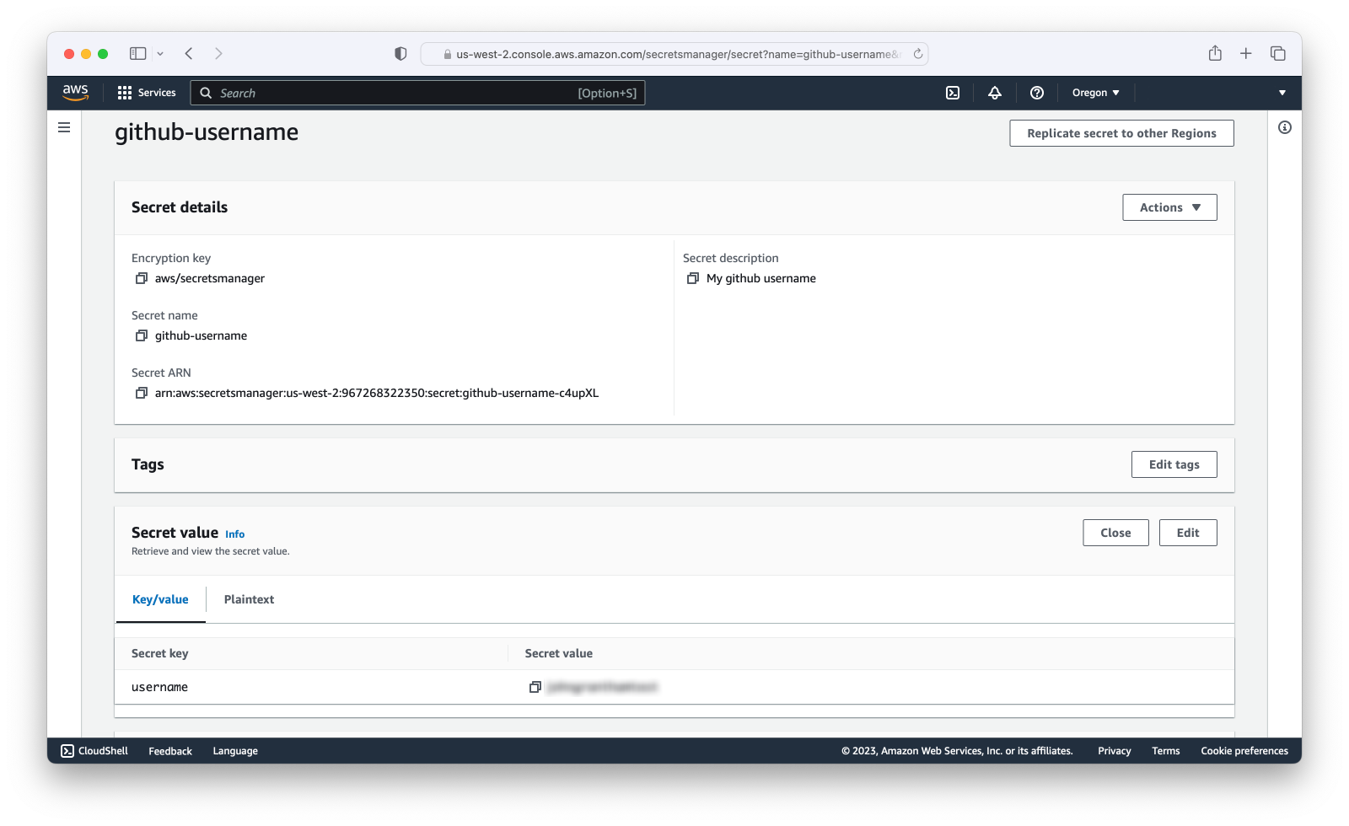Image resolution: width=1349 pixels, height=826 pixels.
Task: Open the Terms link
Action: pos(1166,751)
